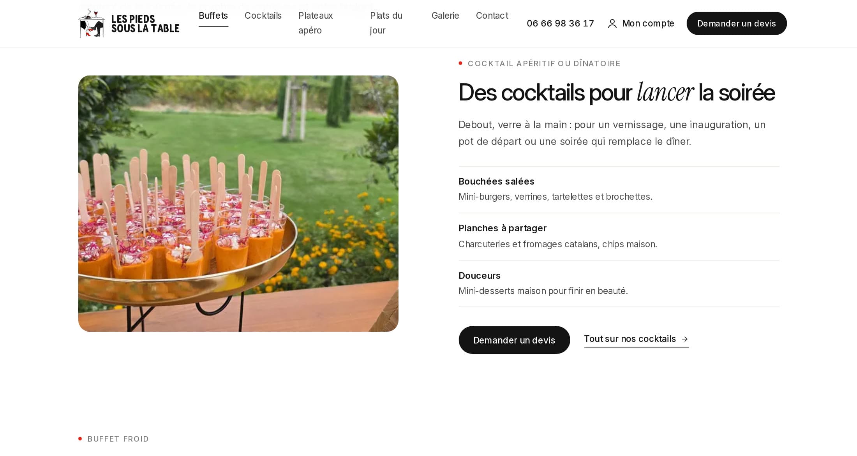Click the Planches à partager heading
This screenshot has height=456, width=857.
tap(503, 228)
